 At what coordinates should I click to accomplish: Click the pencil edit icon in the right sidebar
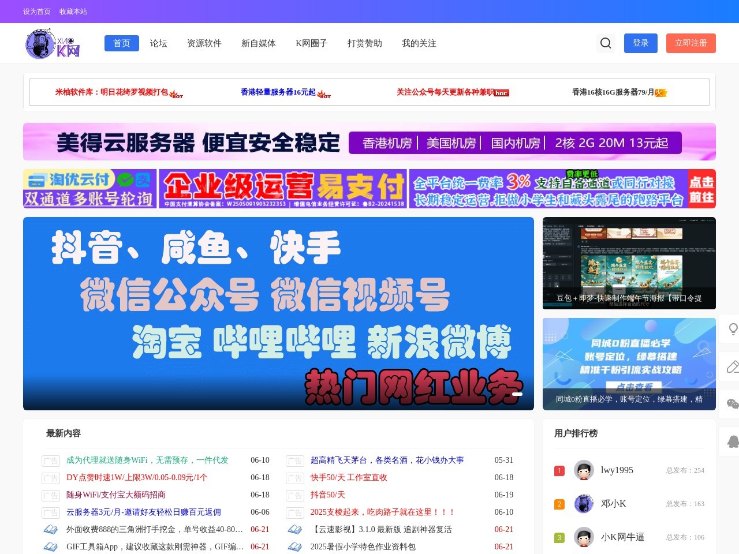(733, 366)
